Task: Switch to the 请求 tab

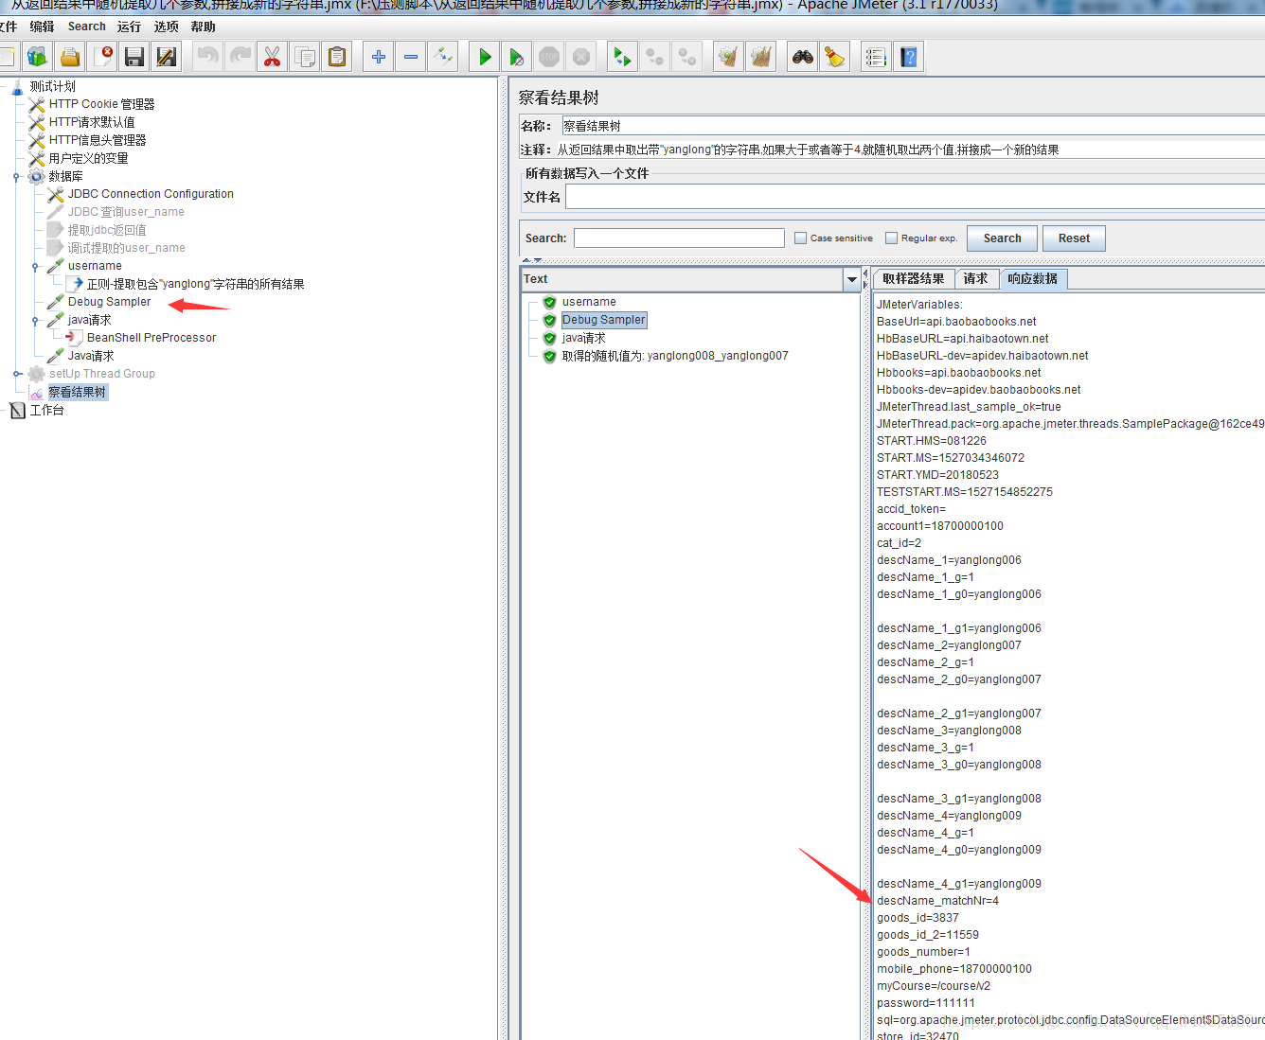Action: click(x=975, y=279)
